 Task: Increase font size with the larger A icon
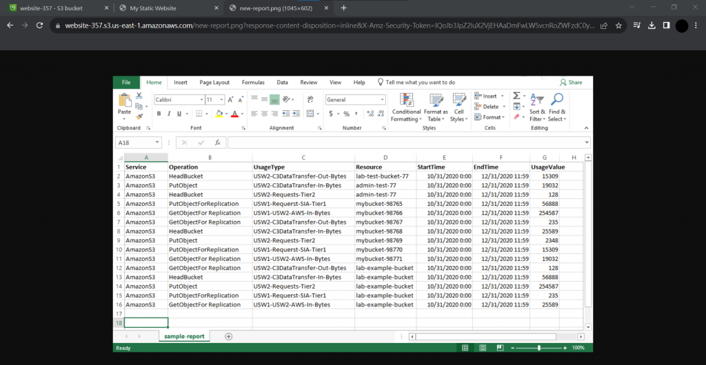pyautogui.click(x=230, y=100)
